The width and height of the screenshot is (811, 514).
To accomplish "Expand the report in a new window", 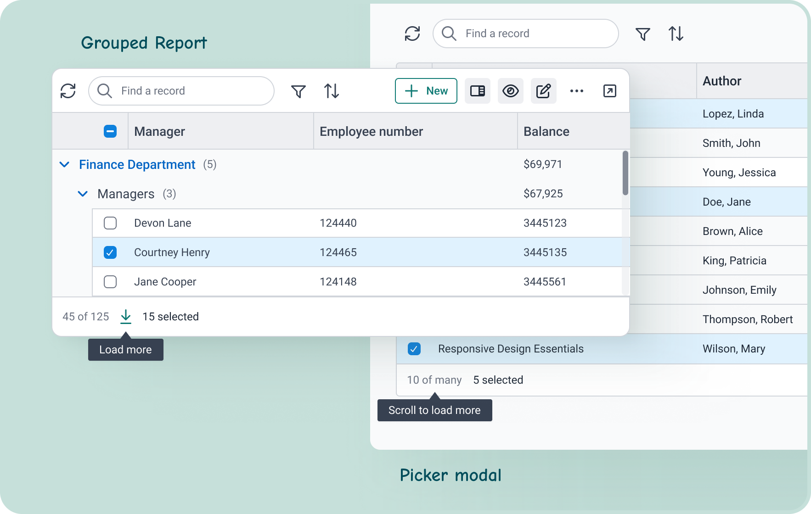I will 610,91.
